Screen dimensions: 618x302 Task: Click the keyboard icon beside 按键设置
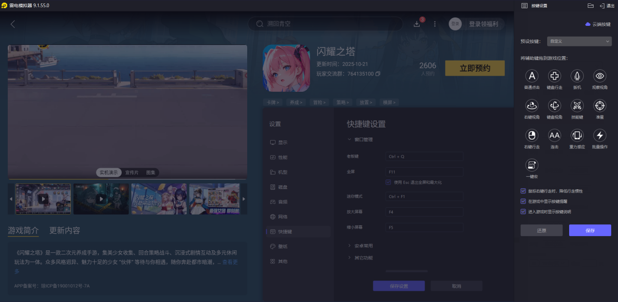coord(524,5)
